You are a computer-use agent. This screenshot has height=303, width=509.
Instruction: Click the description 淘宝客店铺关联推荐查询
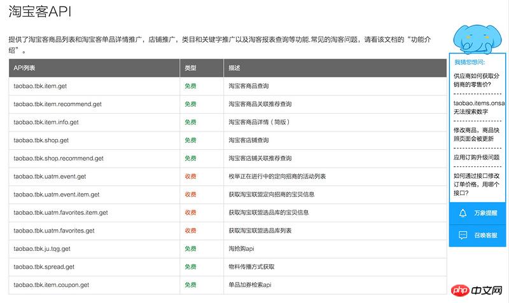[x=260, y=158]
